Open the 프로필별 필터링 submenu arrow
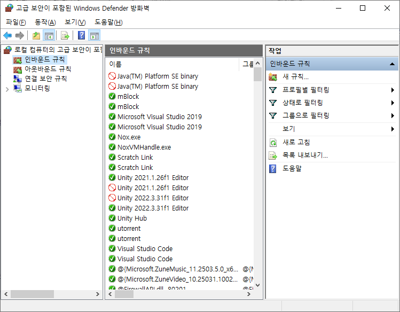 (393, 90)
